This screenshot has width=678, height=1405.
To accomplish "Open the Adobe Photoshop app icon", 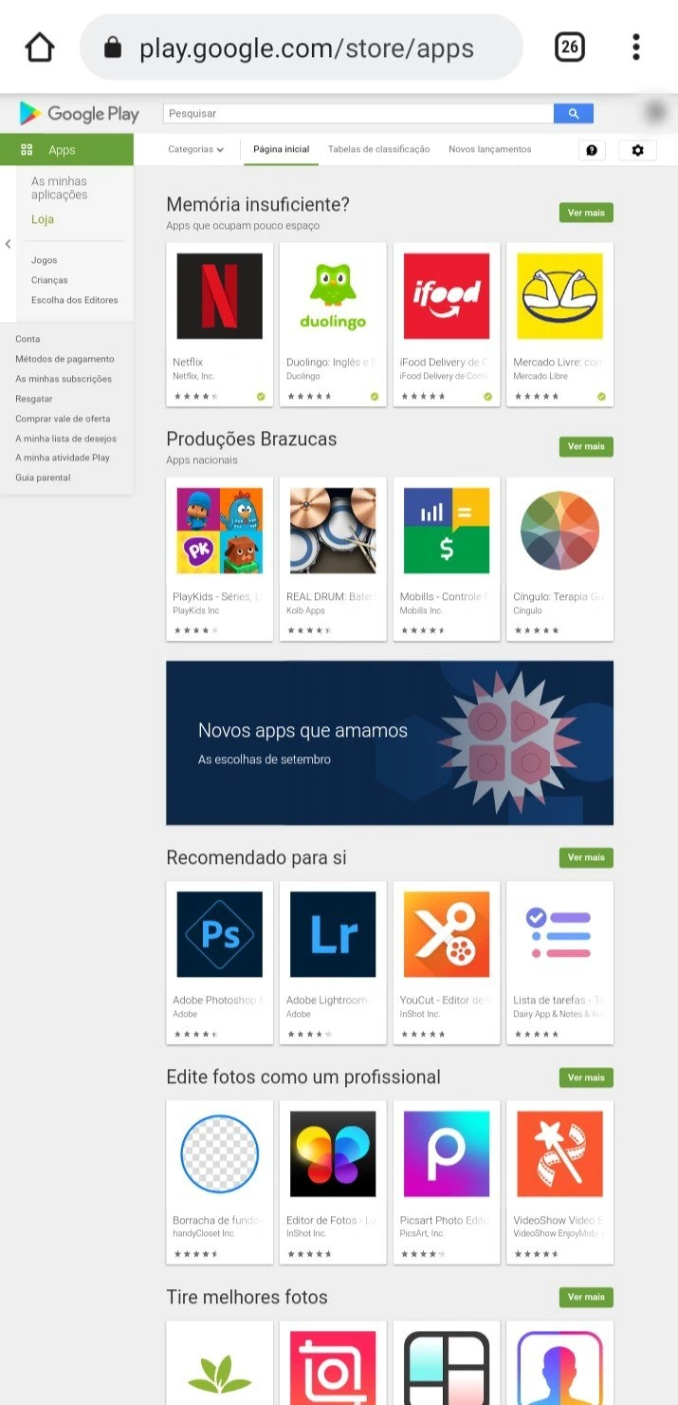I will click(x=219, y=934).
